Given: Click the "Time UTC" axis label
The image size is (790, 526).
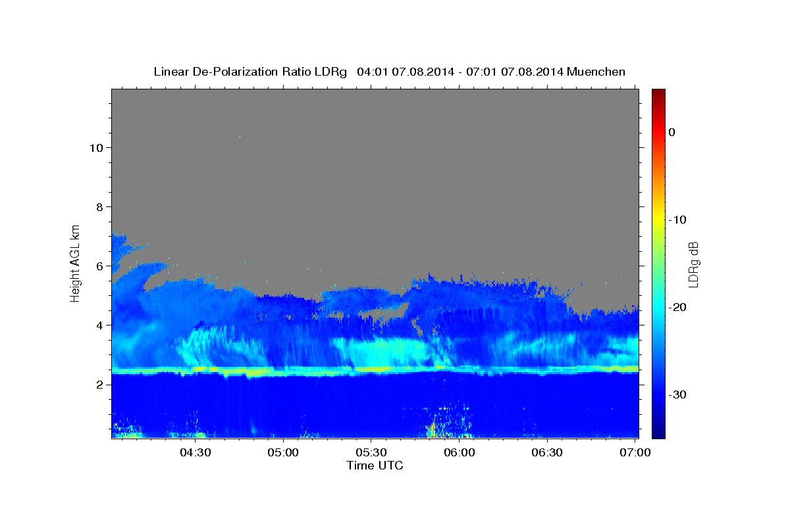Looking at the screenshot, I should 375,466.
